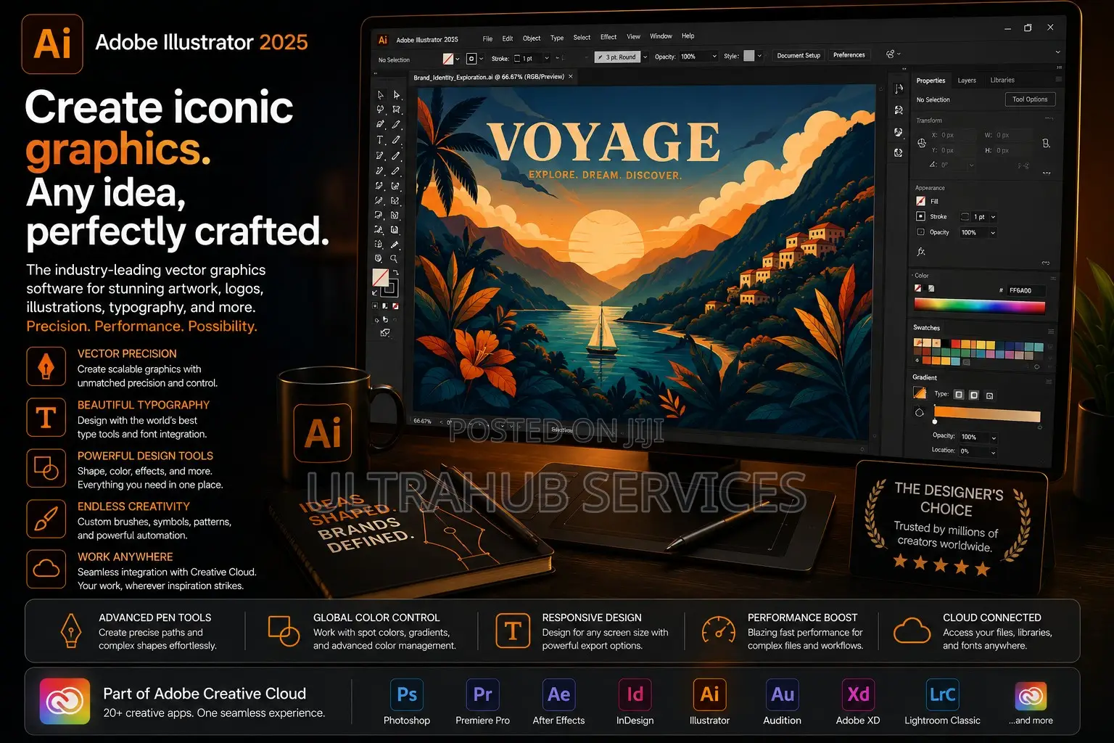Open the control bar Opacity 100% dropdown
Viewport: 1114px width, 743px height.
pyautogui.click(x=714, y=57)
